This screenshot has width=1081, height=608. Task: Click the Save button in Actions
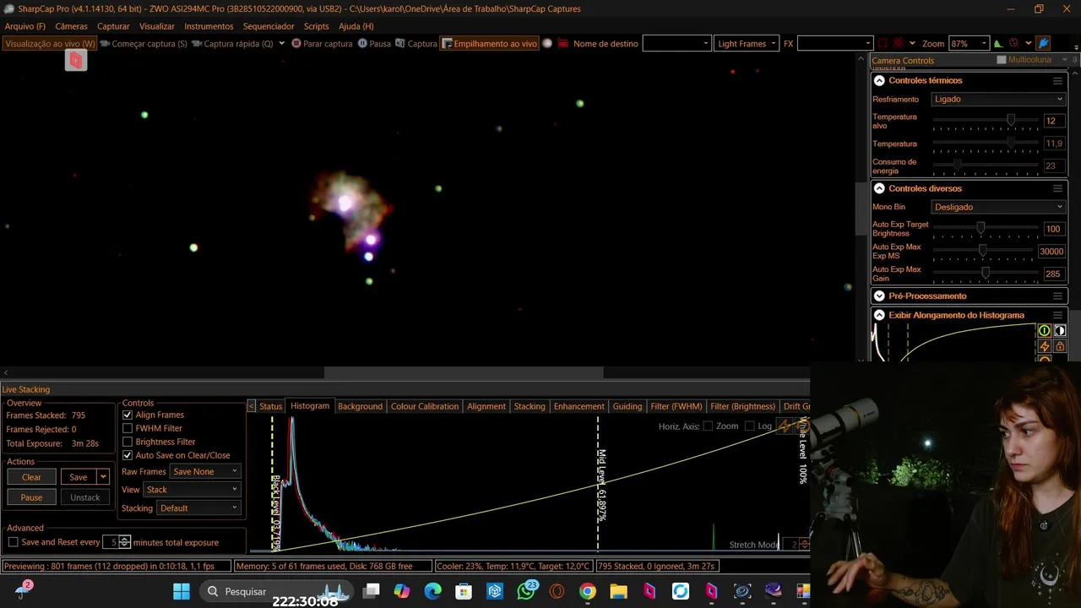pos(78,477)
